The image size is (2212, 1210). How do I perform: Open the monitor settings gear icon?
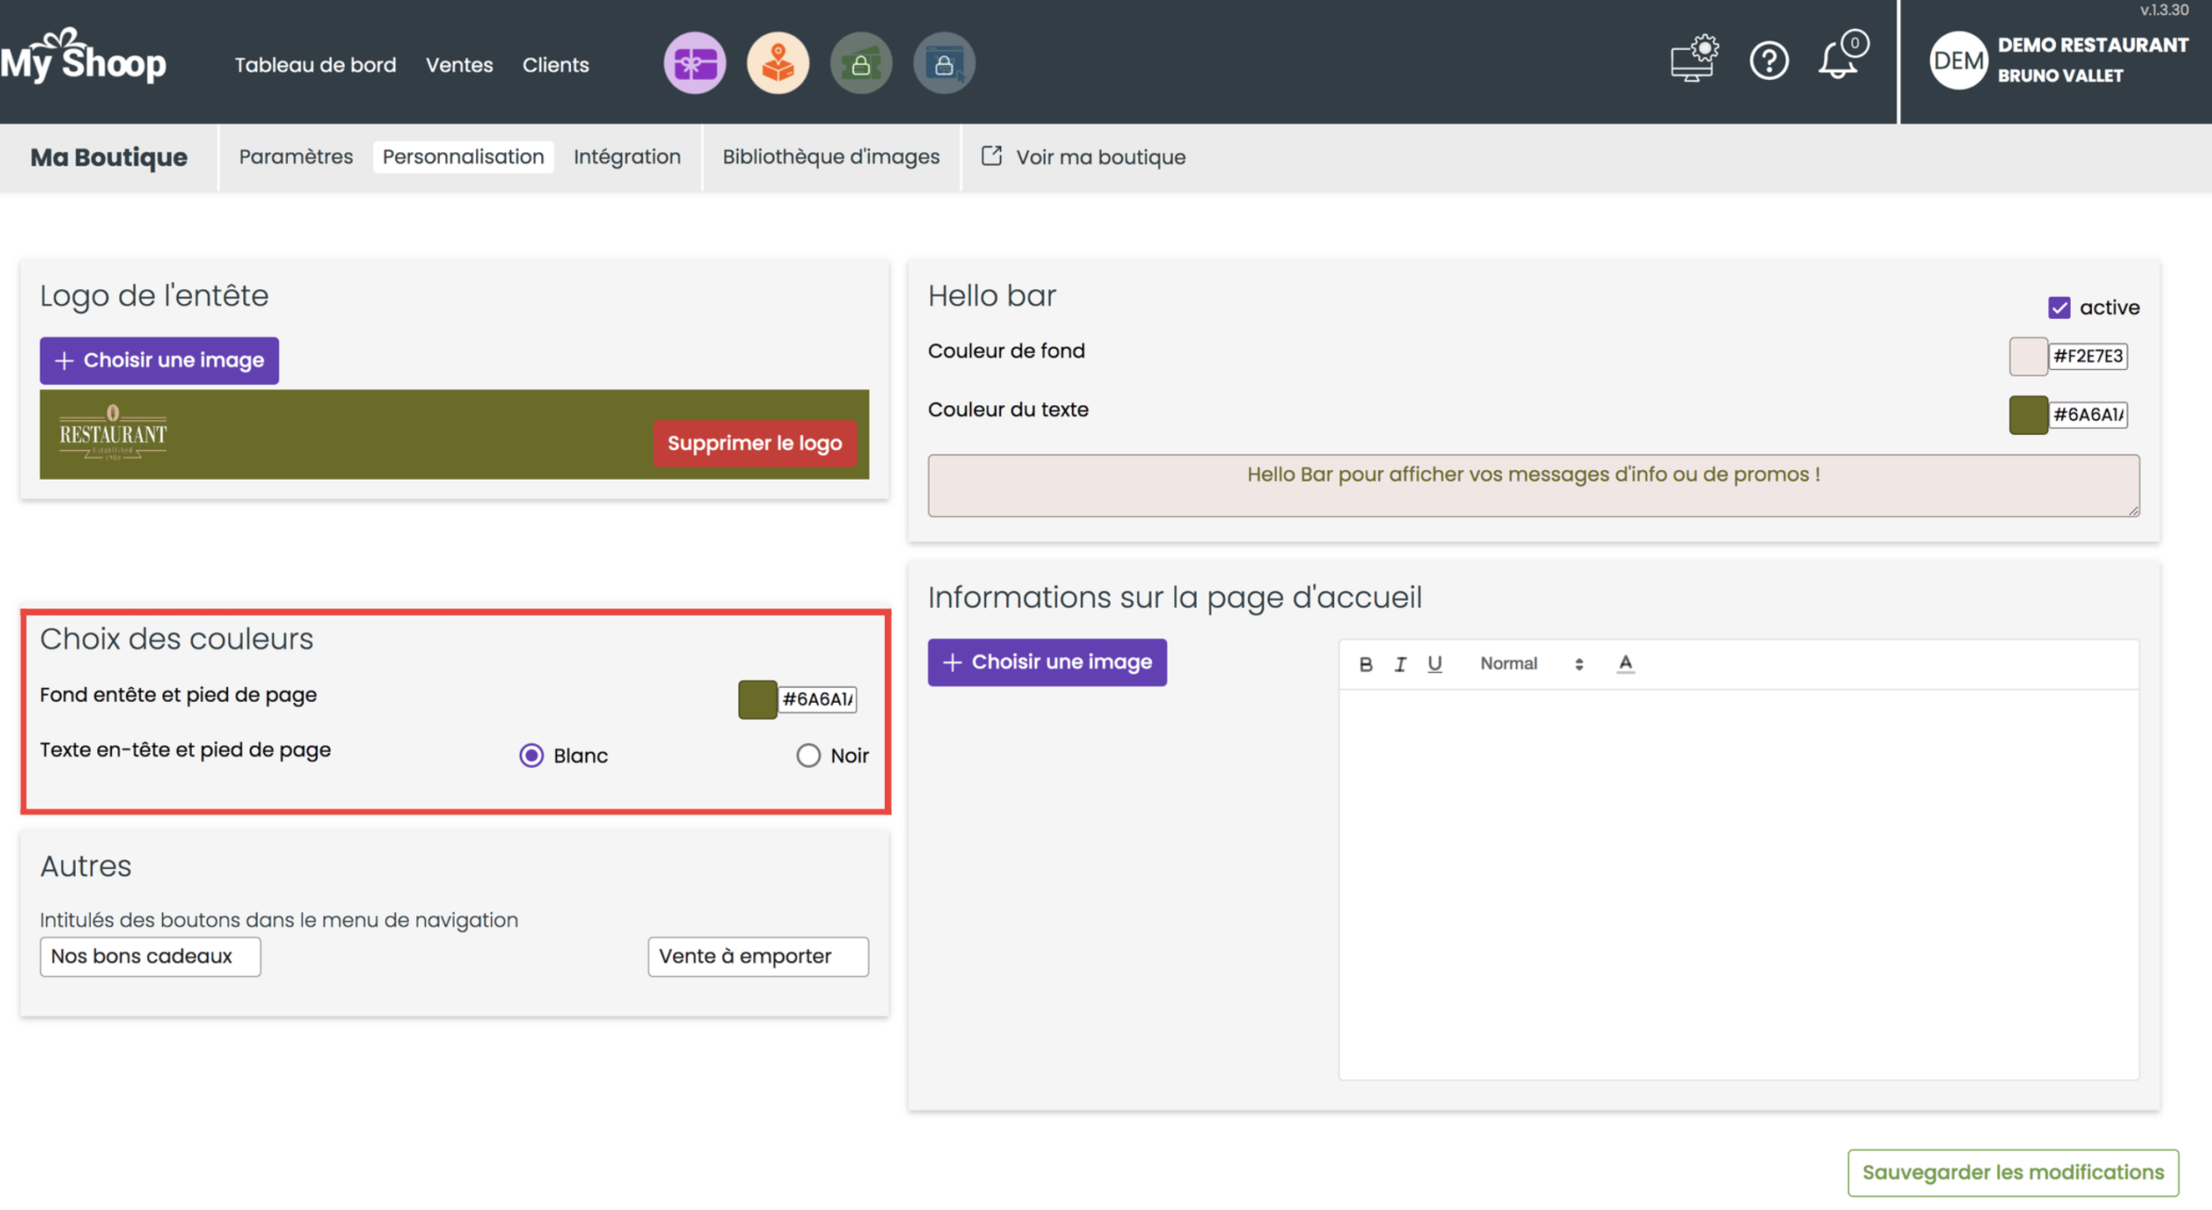1694,60
